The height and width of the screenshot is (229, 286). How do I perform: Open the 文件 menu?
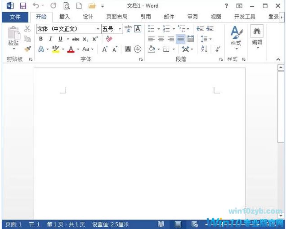15,17
